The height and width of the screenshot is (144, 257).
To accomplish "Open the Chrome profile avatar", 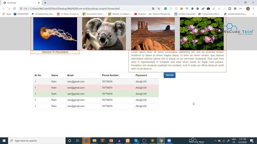I will tap(248, 9).
